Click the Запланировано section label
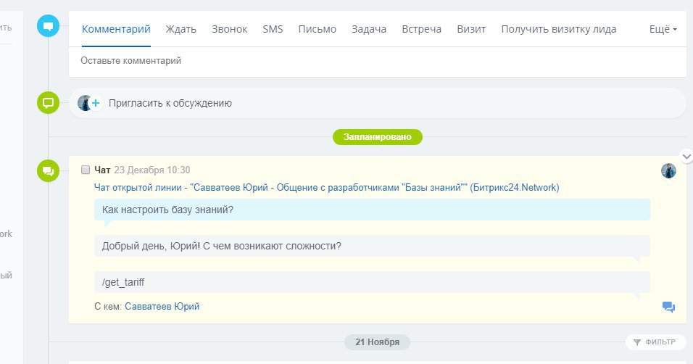The height and width of the screenshot is (364, 693). (x=378, y=137)
